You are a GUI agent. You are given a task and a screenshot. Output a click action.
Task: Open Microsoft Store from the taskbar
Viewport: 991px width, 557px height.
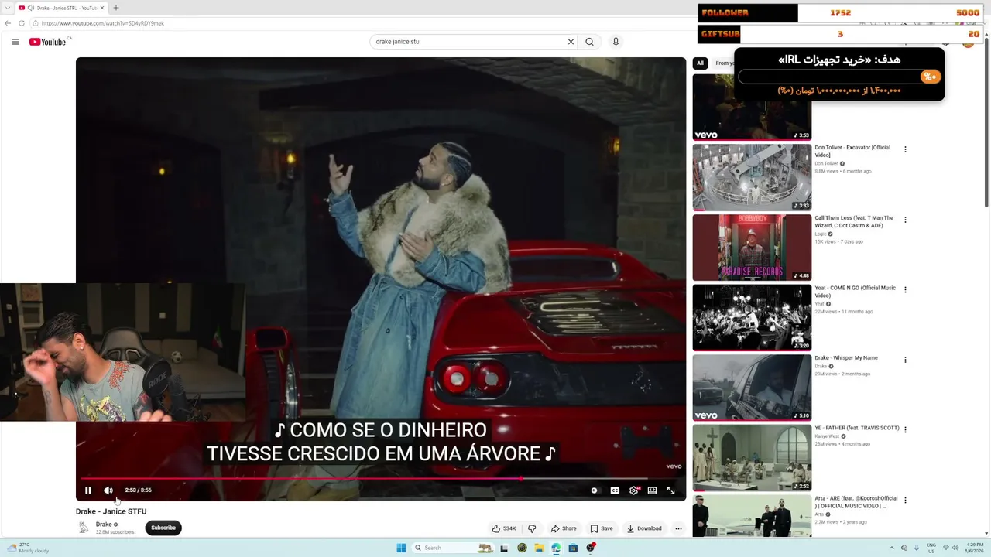tap(573, 548)
